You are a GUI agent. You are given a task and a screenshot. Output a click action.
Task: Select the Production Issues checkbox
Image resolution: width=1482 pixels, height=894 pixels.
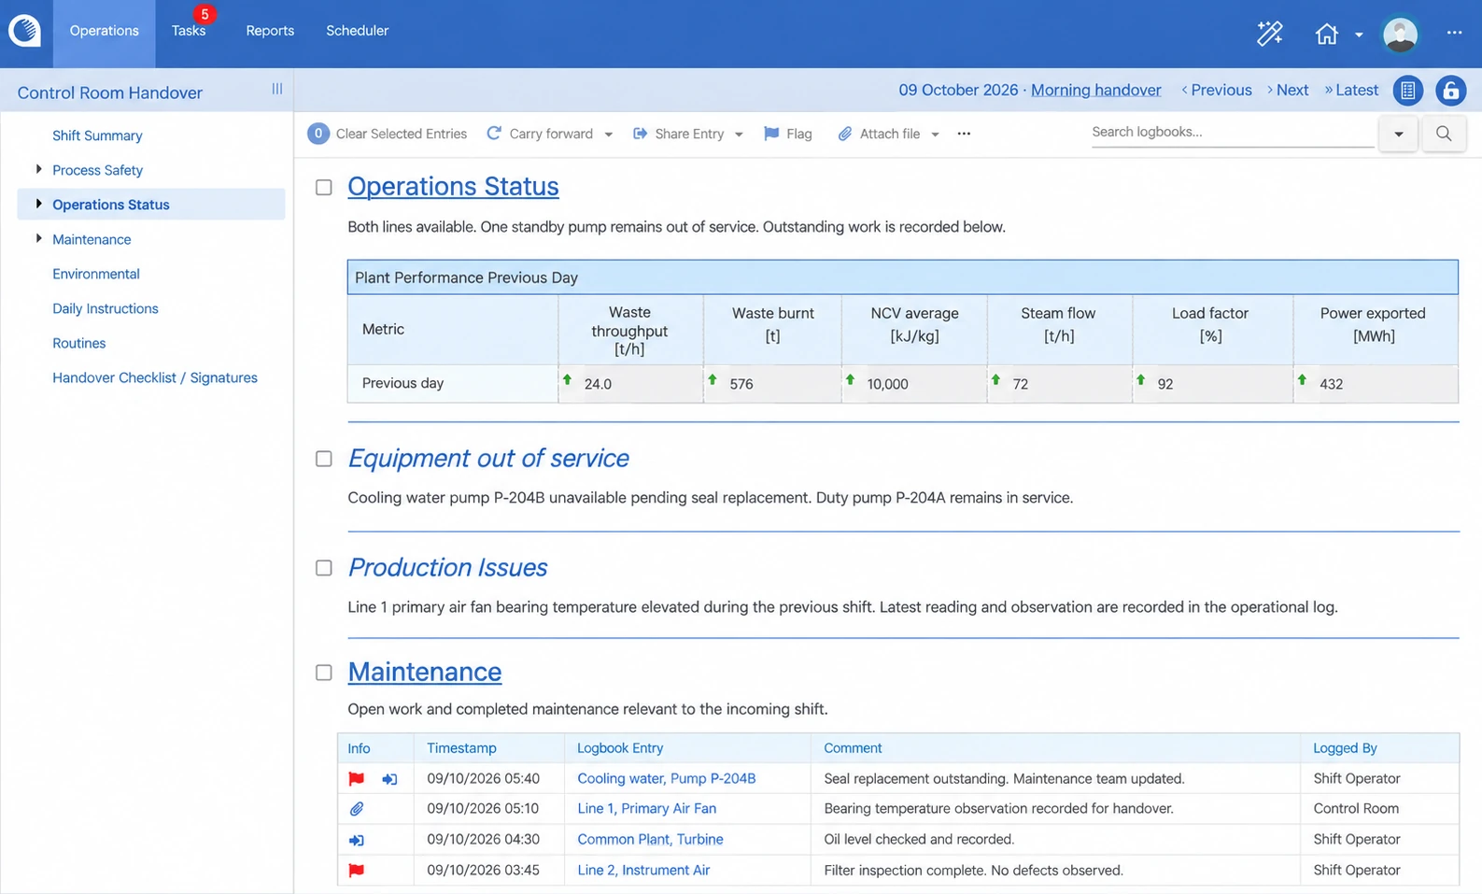(324, 568)
